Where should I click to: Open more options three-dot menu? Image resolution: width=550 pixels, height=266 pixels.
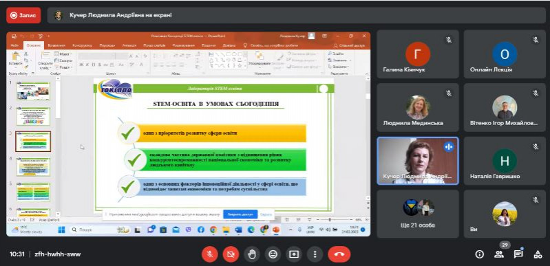(x=315, y=254)
